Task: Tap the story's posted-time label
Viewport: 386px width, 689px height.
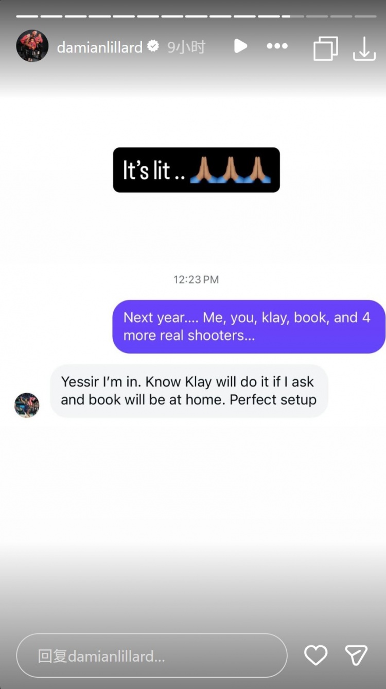Action: point(186,47)
